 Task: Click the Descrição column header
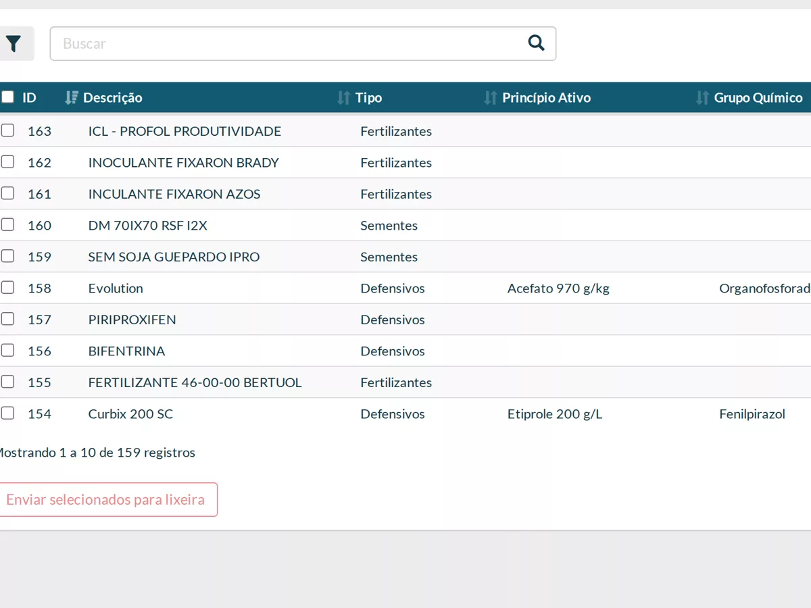112,98
